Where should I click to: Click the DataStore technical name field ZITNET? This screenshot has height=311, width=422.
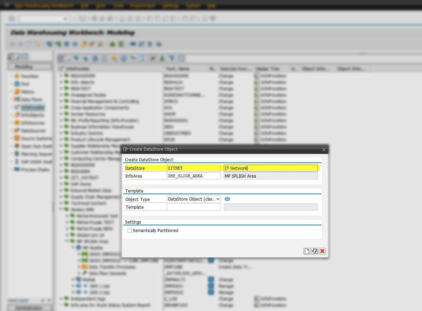pos(194,168)
